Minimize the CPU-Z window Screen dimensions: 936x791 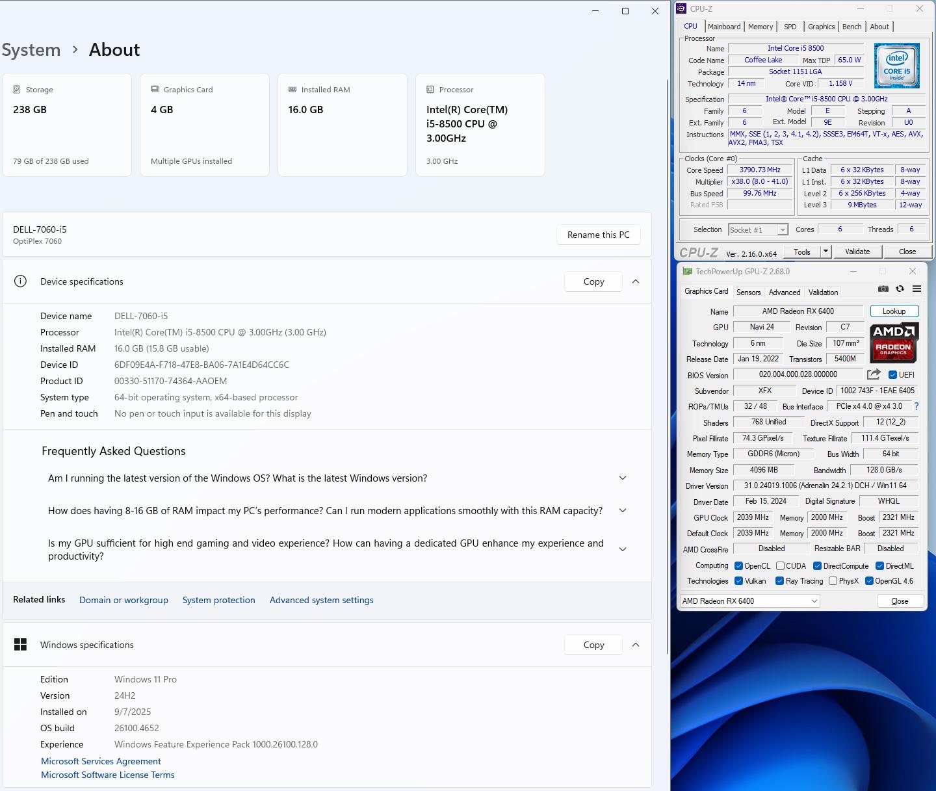tap(860, 8)
